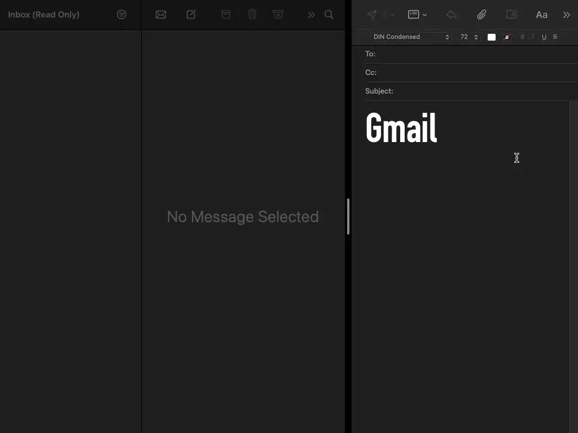The height and width of the screenshot is (433, 578).
Task: Show more toolbar items in Inbox window
Action: tap(311, 15)
